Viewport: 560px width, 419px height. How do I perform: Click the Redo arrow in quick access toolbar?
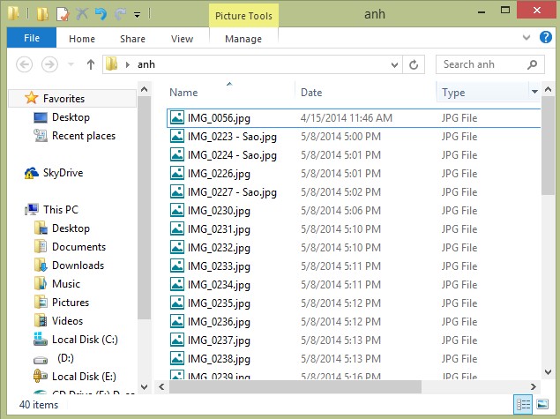click(120, 14)
